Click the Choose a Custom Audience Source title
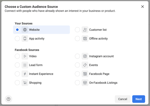Viewport: 150px width, 106px height. [x=31, y=7]
